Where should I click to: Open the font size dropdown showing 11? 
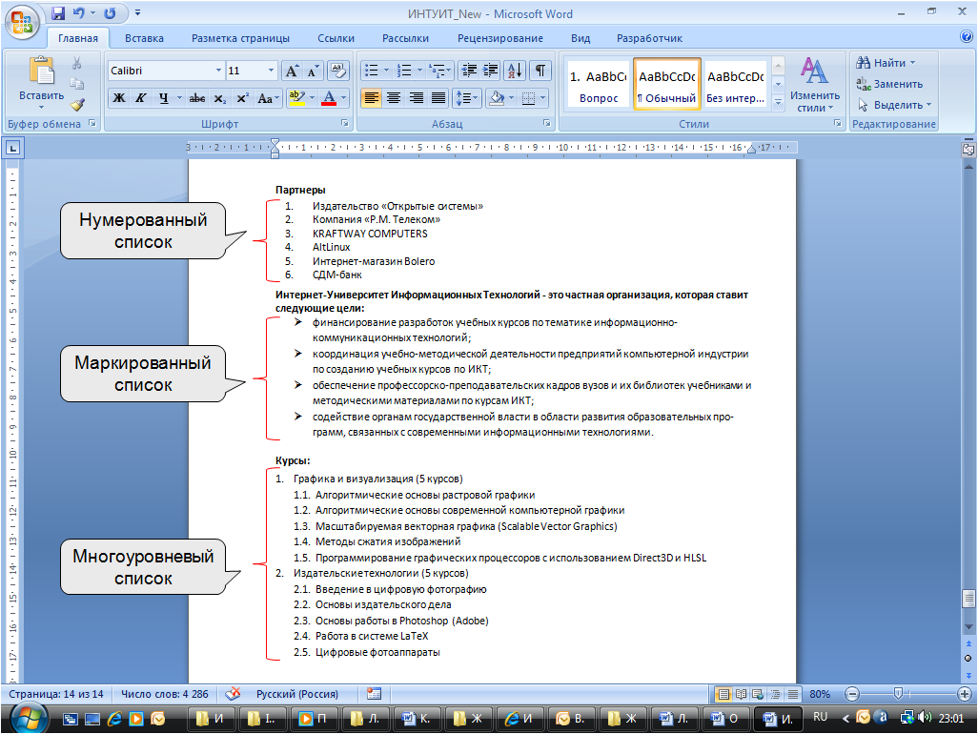pos(272,71)
